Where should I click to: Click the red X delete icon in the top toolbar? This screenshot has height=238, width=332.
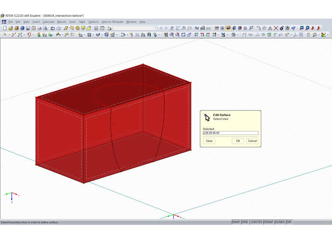click(276, 28)
